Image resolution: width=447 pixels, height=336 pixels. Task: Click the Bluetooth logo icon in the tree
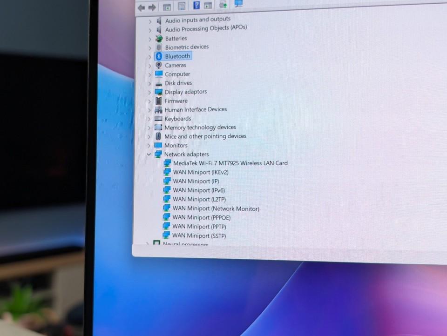[x=159, y=56]
